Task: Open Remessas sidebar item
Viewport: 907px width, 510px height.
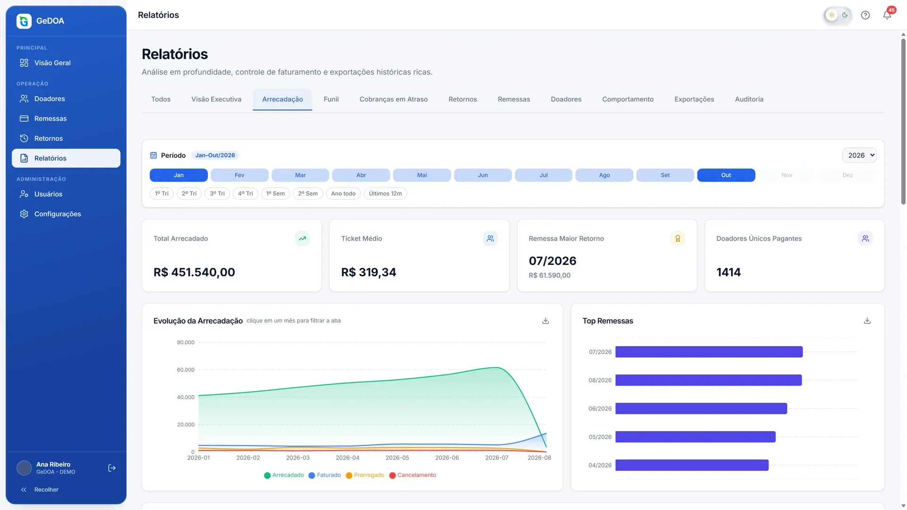Action: (66, 119)
